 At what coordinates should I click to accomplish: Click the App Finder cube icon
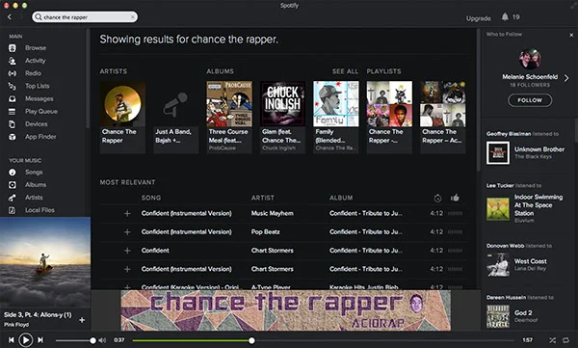tap(13, 137)
